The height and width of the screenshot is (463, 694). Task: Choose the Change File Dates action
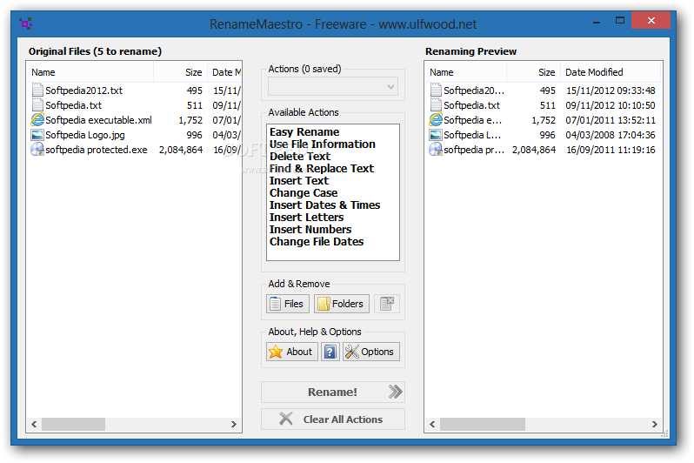point(317,241)
